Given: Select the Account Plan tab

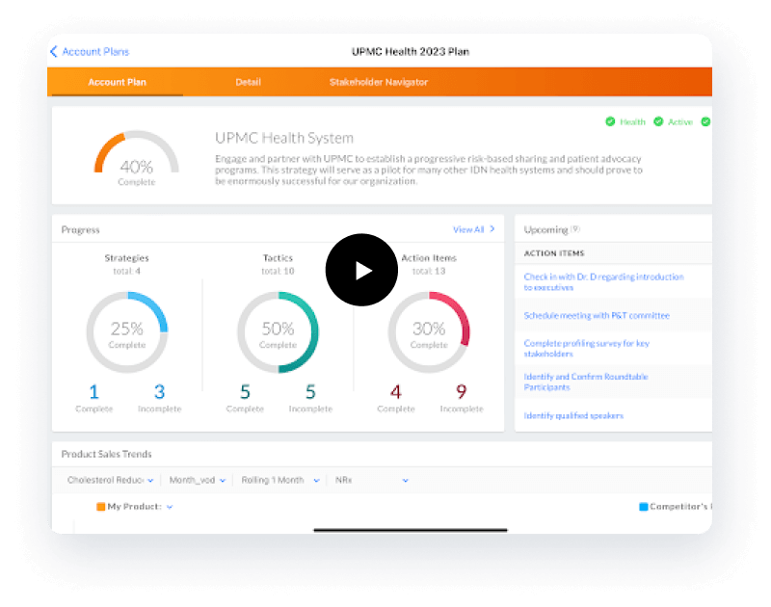Looking at the screenshot, I should (x=117, y=83).
